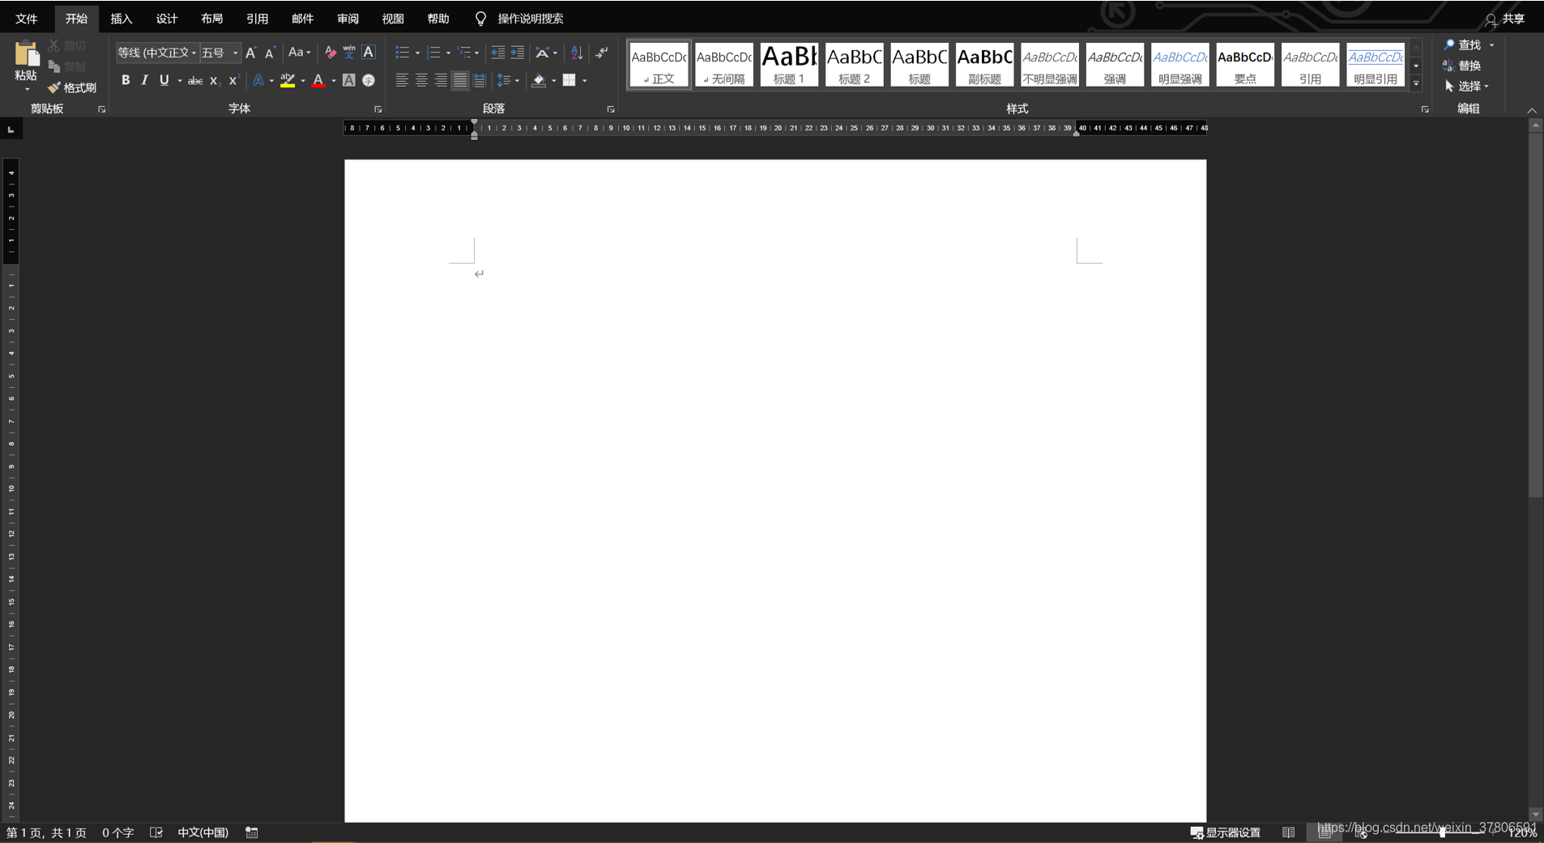Click the 共享 (Share) button

(x=1505, y=18)
